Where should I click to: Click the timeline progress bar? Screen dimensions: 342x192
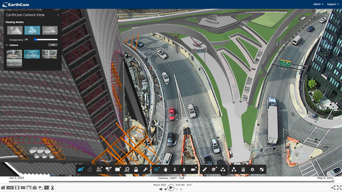point(171,181)
